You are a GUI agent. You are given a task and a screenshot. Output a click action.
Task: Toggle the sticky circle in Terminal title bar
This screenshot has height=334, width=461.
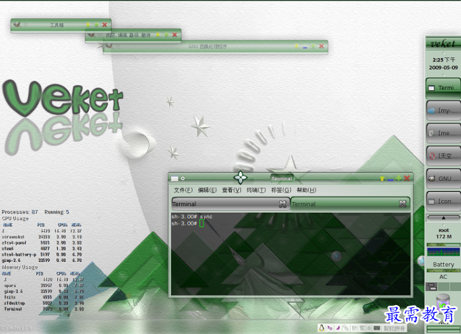[x=183, y=179]
